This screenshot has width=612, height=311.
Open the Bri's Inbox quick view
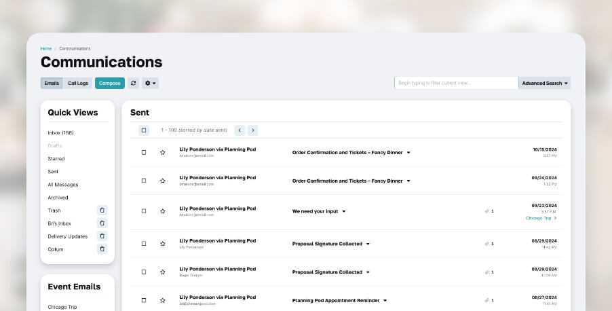(x=59, y=223)
